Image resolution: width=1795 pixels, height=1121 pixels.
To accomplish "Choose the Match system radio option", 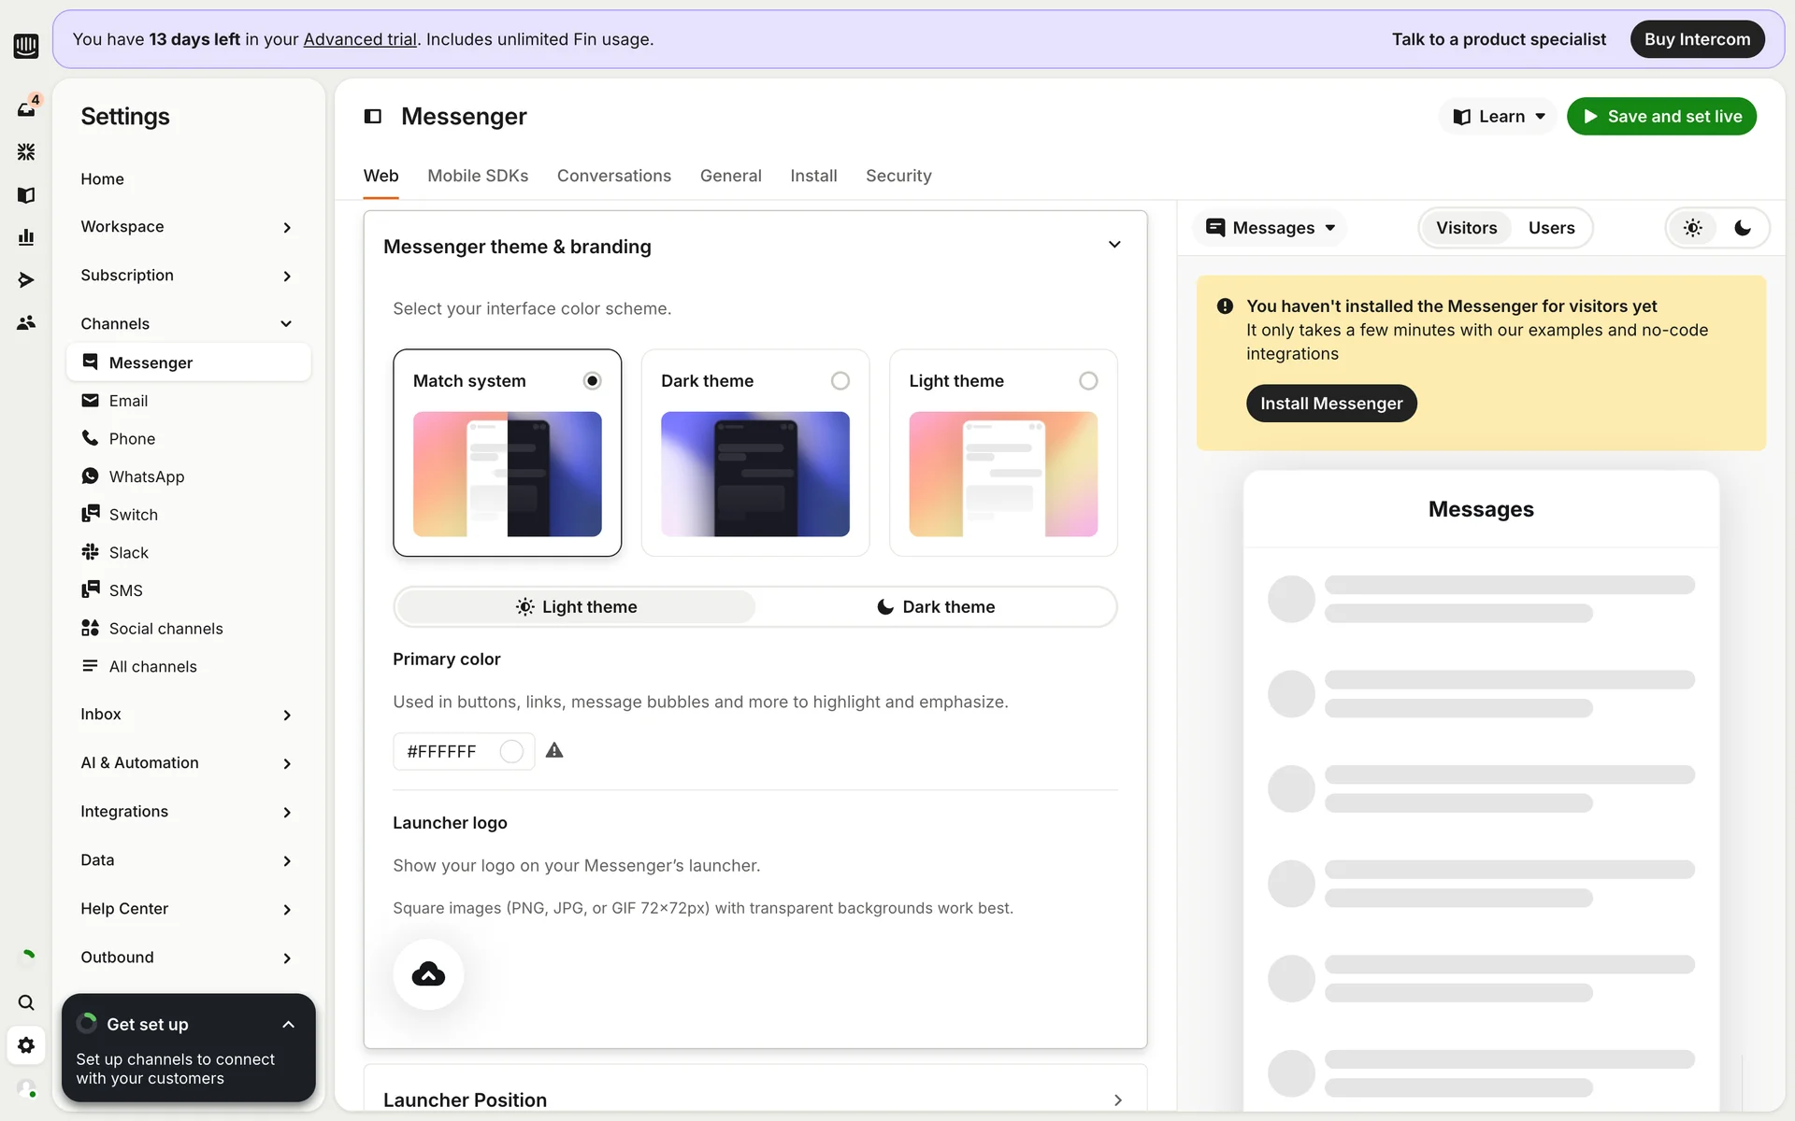I will point(592,381).
